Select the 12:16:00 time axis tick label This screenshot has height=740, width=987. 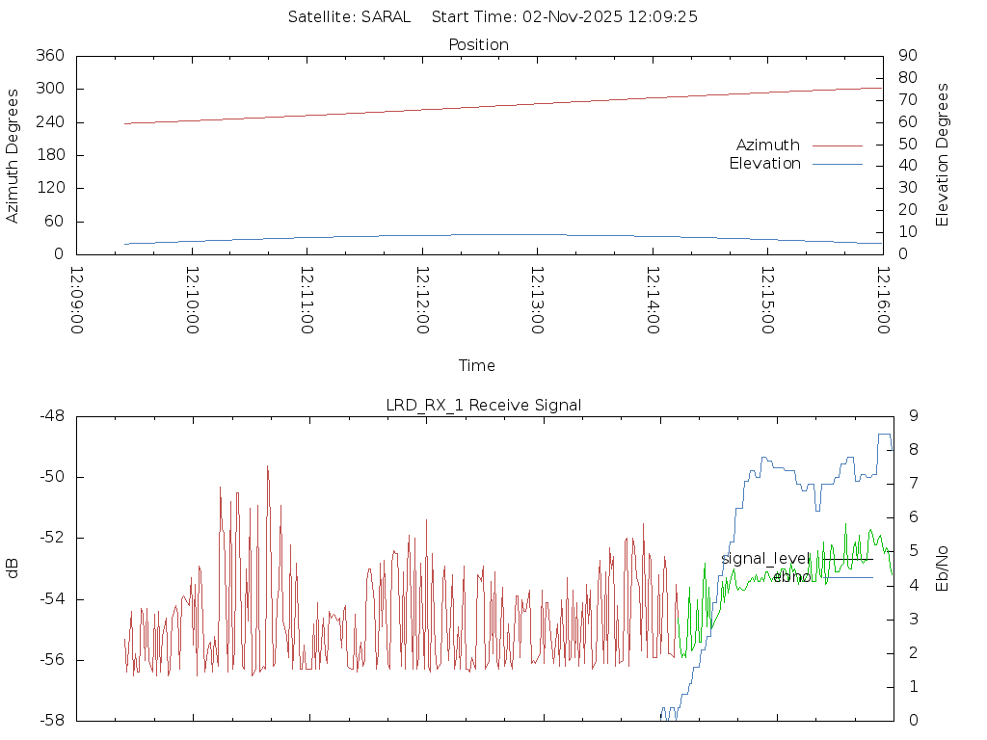pos(882,300)
